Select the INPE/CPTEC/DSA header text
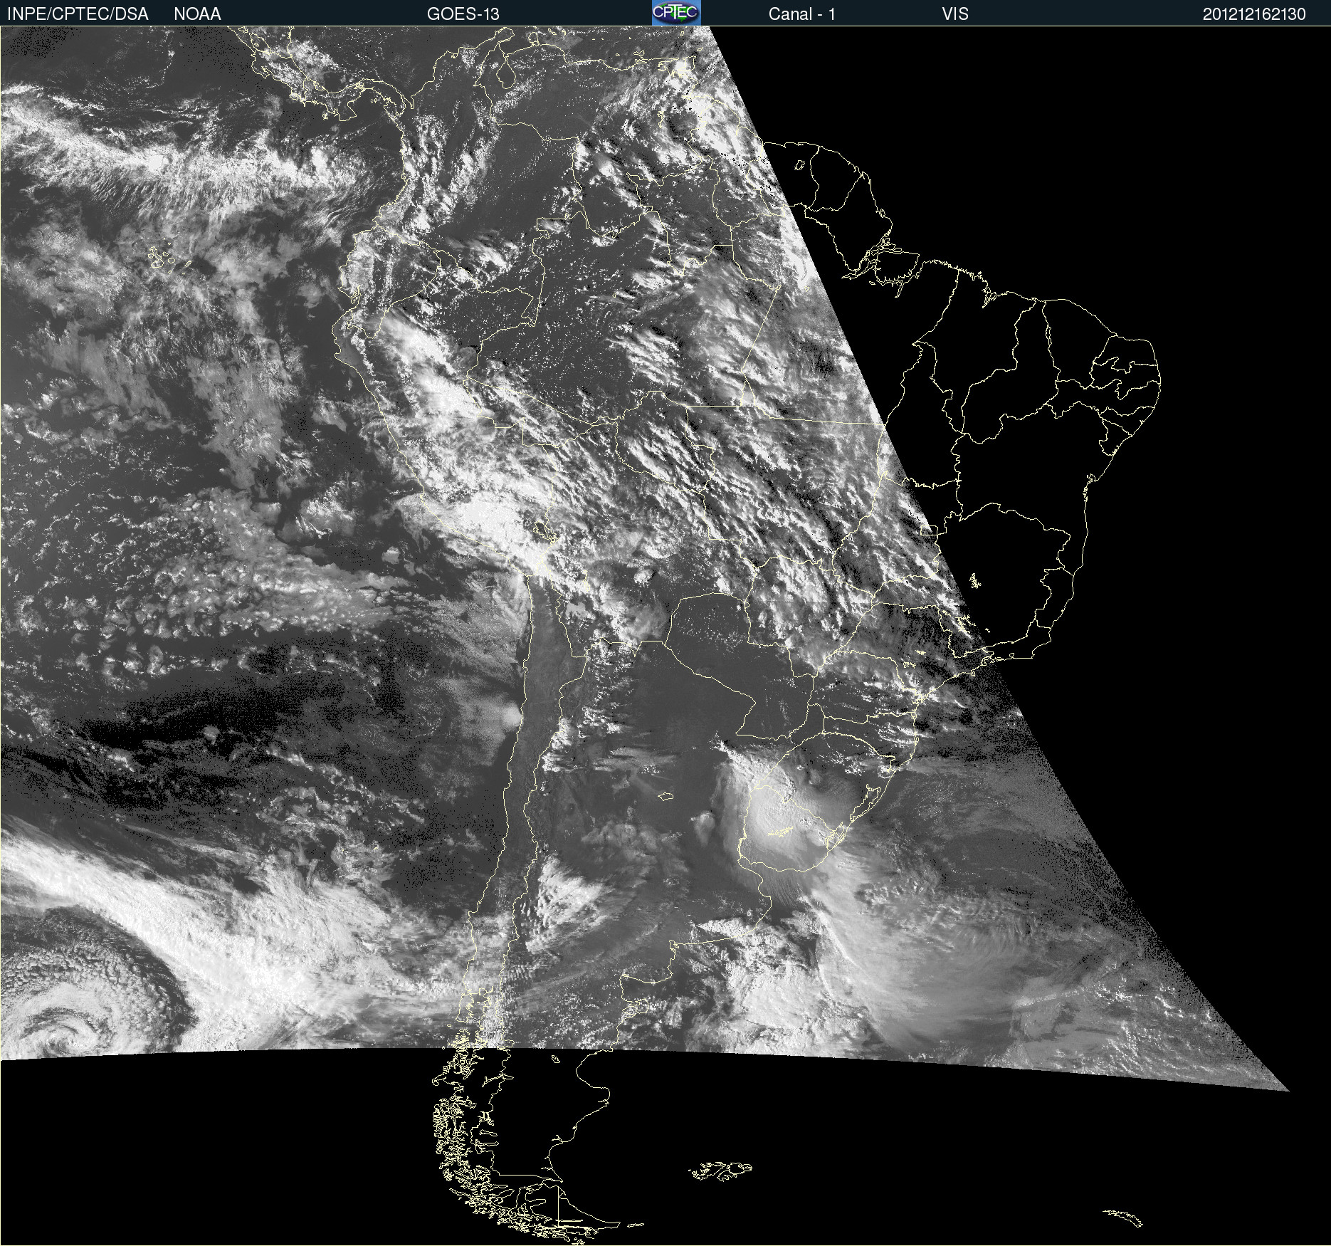Viewport: 1331px width, 1246px height. (x=78, y=14)
